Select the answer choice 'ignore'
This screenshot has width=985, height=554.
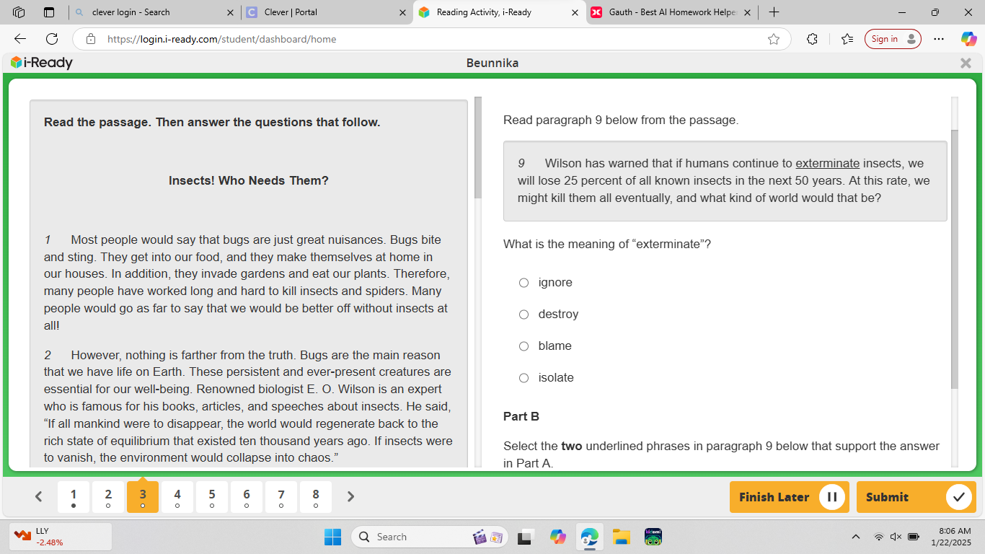pos(524,282)
